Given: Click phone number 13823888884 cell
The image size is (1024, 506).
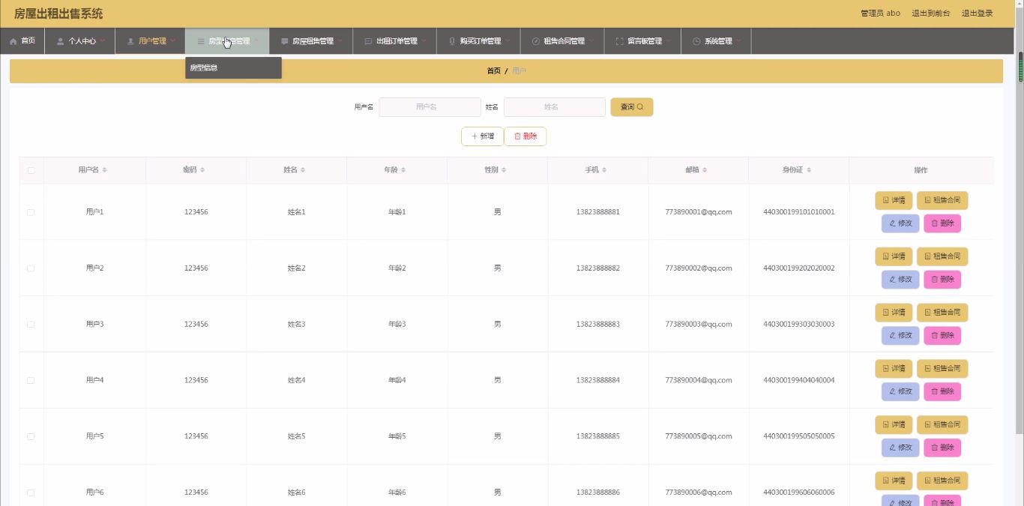Looking at the screenshot, I should coord(598,380).
